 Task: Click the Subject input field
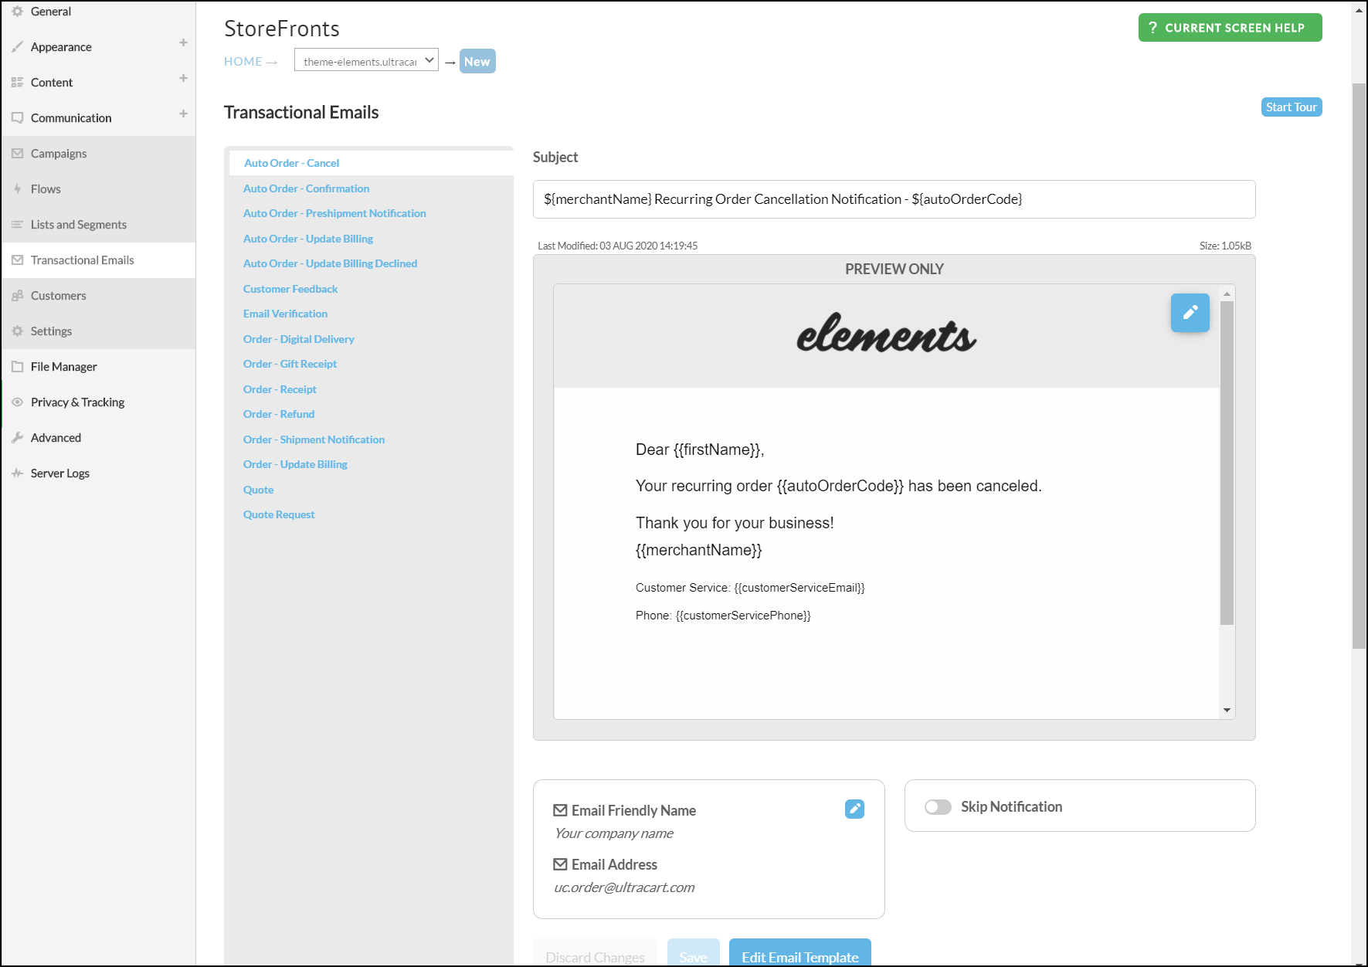pos(894,199)
